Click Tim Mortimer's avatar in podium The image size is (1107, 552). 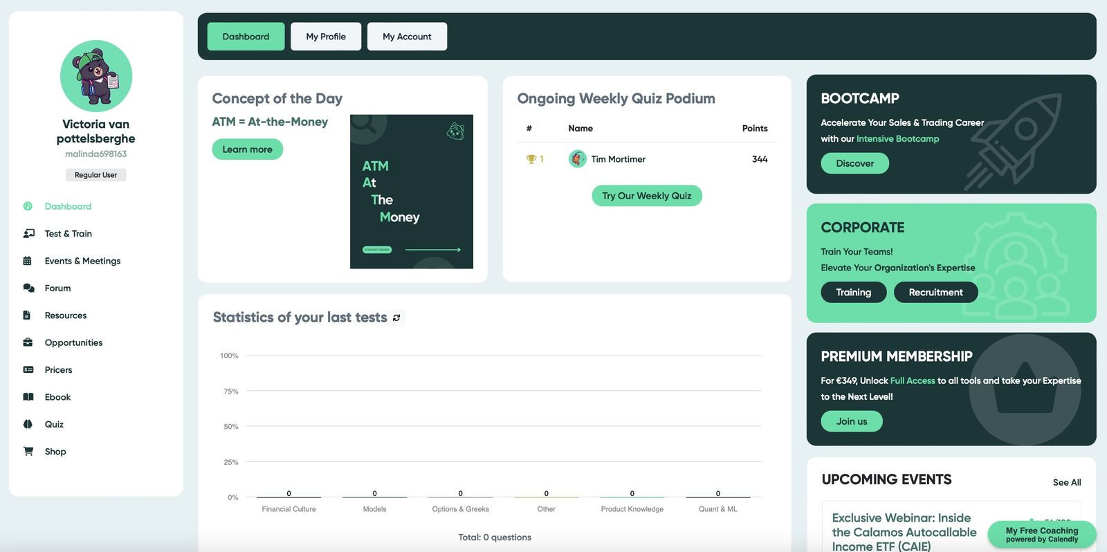point(578,159)
